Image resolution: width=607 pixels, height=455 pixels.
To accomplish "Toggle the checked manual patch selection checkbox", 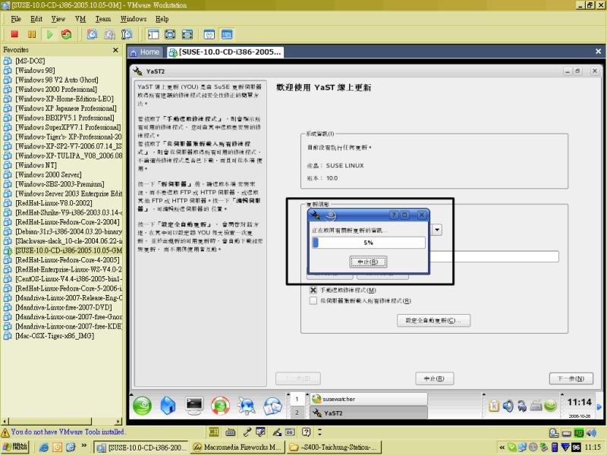I will 313,290.
